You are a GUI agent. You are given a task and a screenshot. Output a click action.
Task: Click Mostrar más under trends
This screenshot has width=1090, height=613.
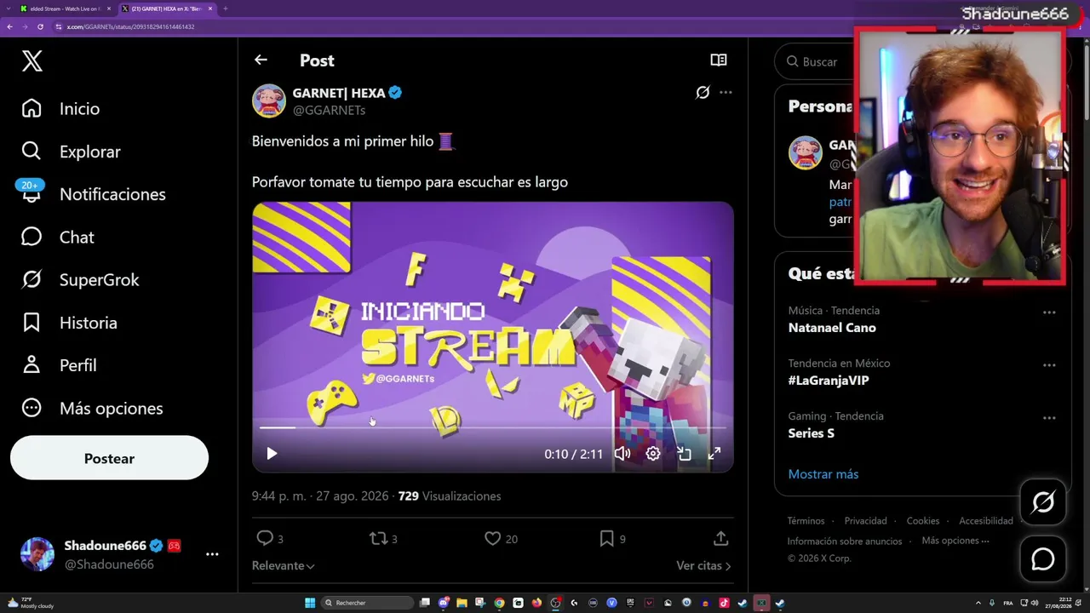pyautogui.click(x=823, y=474)
